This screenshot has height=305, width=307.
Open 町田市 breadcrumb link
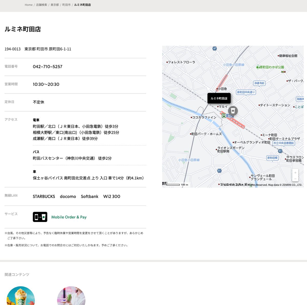[67, 5]
